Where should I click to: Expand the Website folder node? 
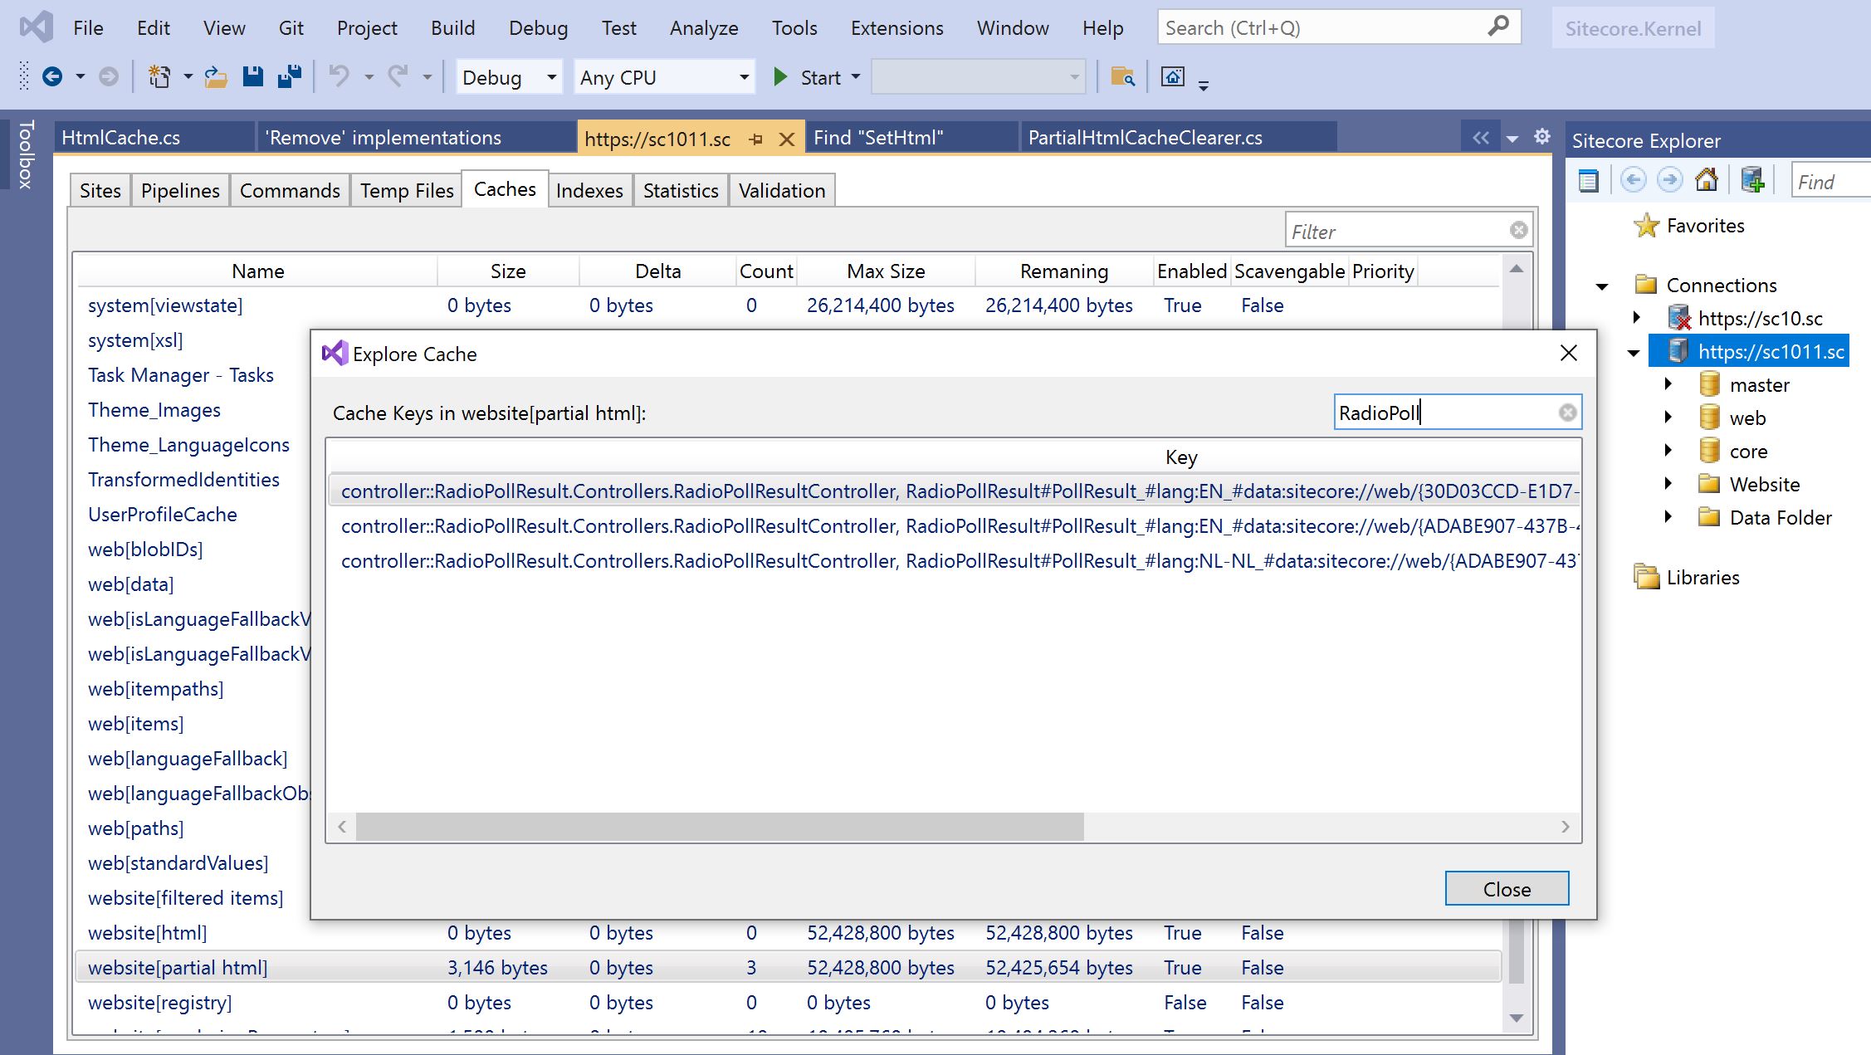(x=1668, y=483)
